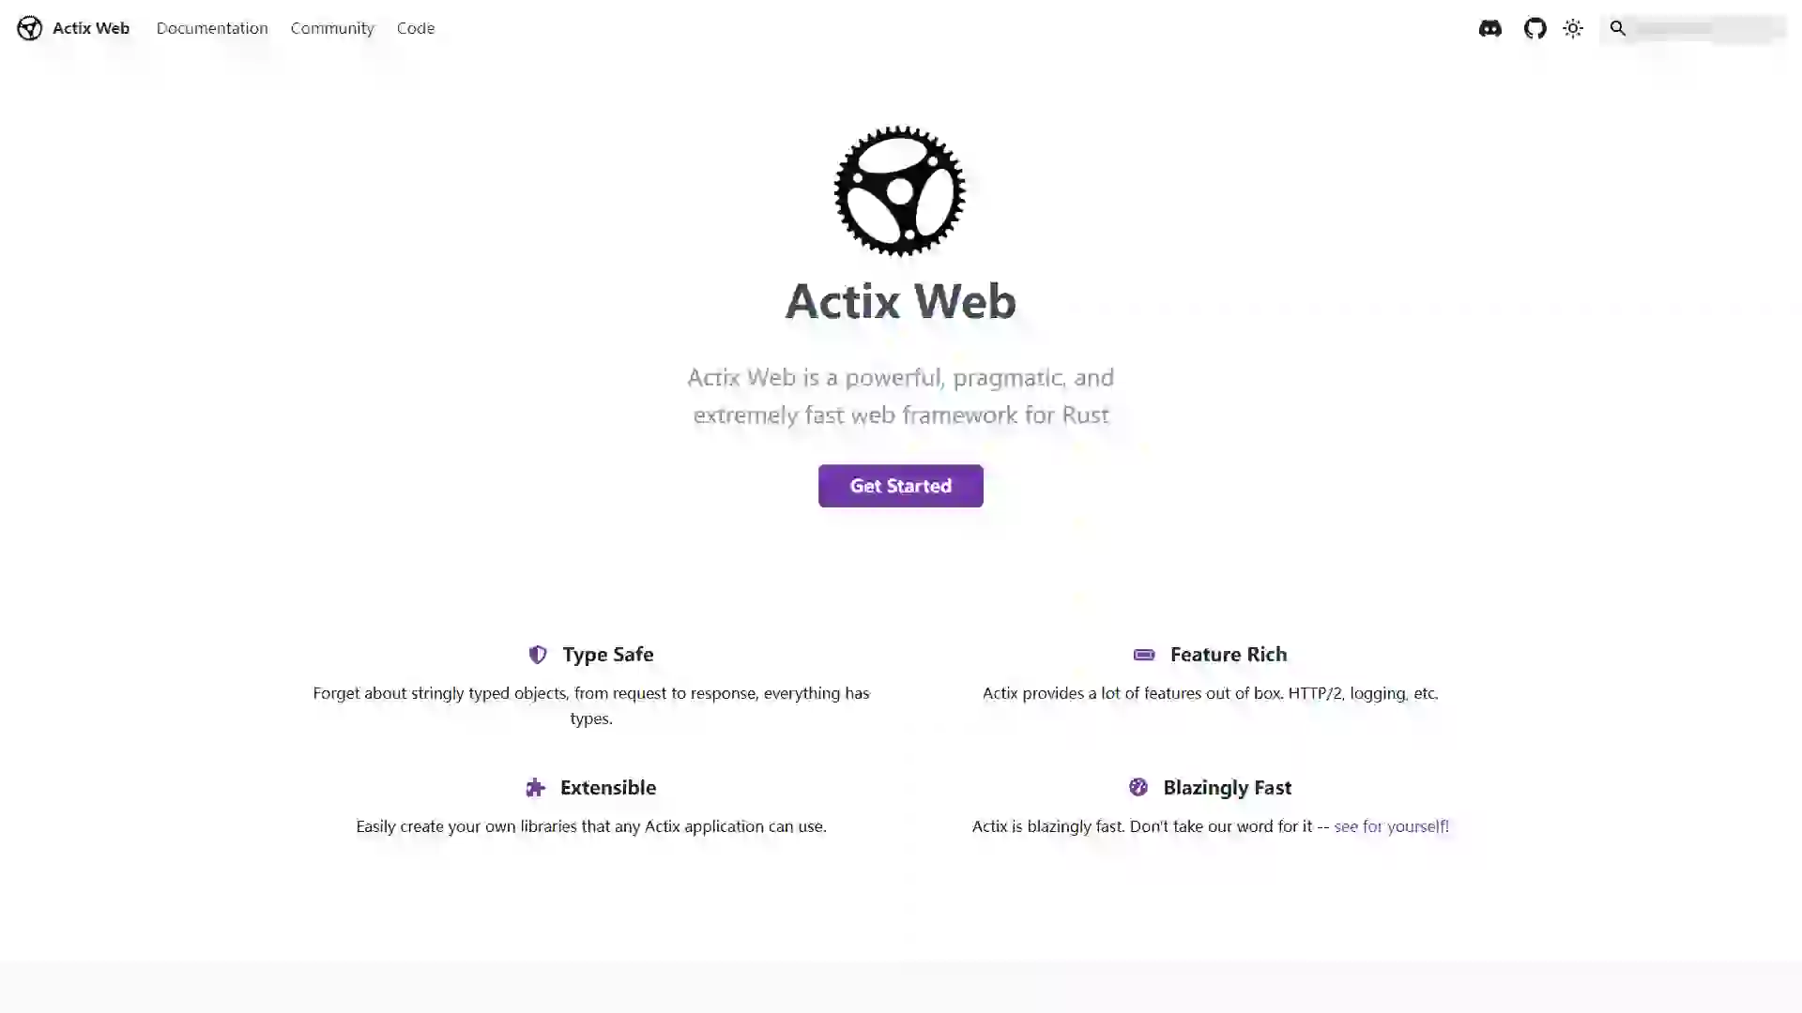Click the Get Started button
This screenshot has width=1802, height=1013.
point(901,486)
